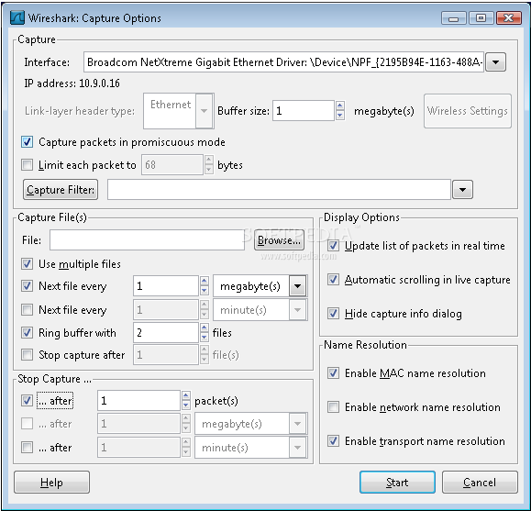
Task: Open the Interface dropdown list
Action: point(496,62)
